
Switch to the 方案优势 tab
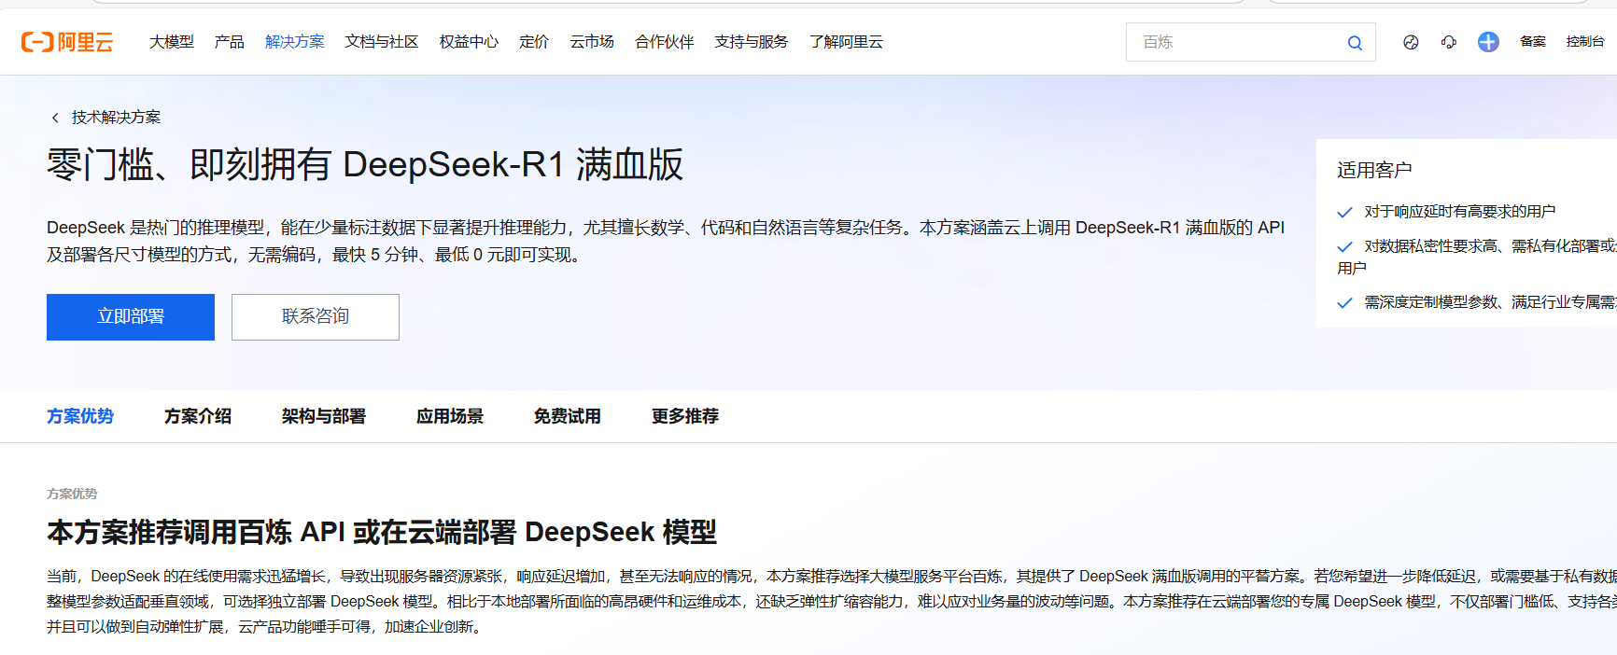click(x=80, y=416)
